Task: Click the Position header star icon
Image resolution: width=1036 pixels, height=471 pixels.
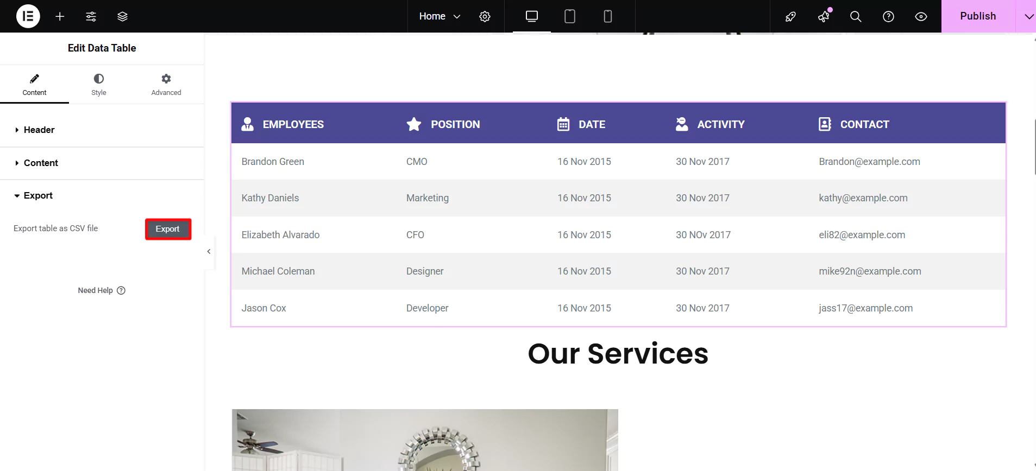Action: pos(414,124)
